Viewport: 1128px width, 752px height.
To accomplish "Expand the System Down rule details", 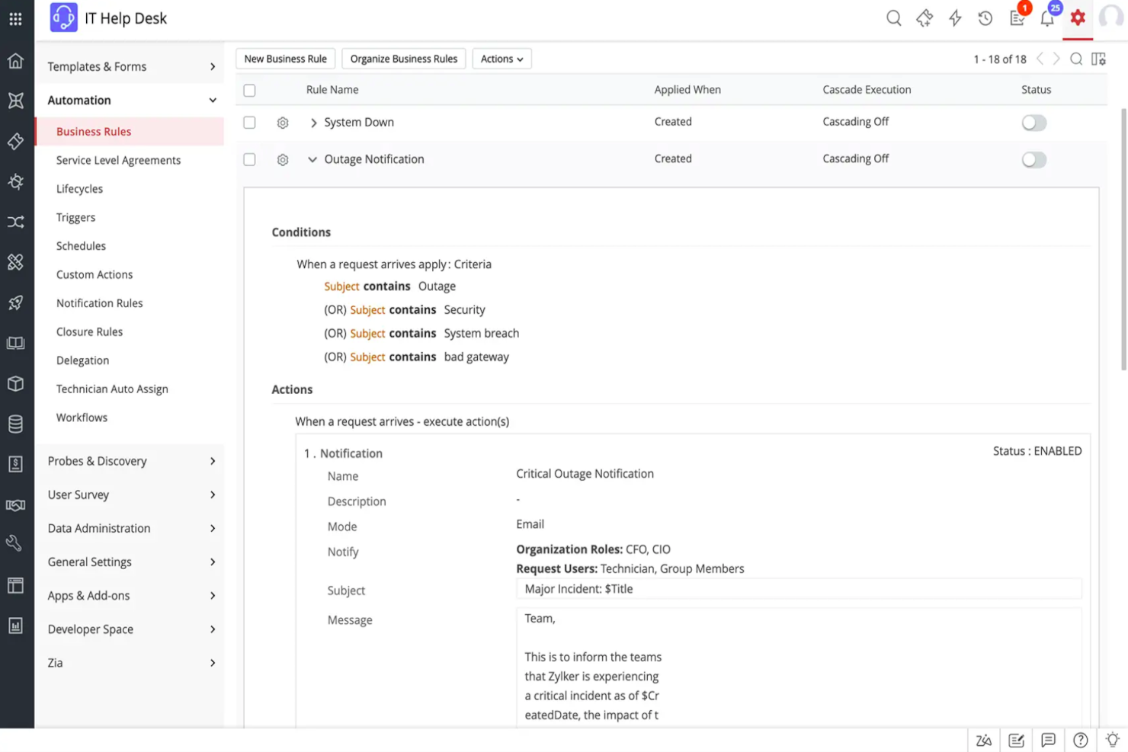I will (312, 122).
